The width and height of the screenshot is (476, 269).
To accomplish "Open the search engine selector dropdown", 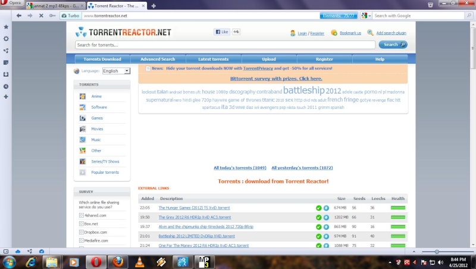I will tap(366, 15).
